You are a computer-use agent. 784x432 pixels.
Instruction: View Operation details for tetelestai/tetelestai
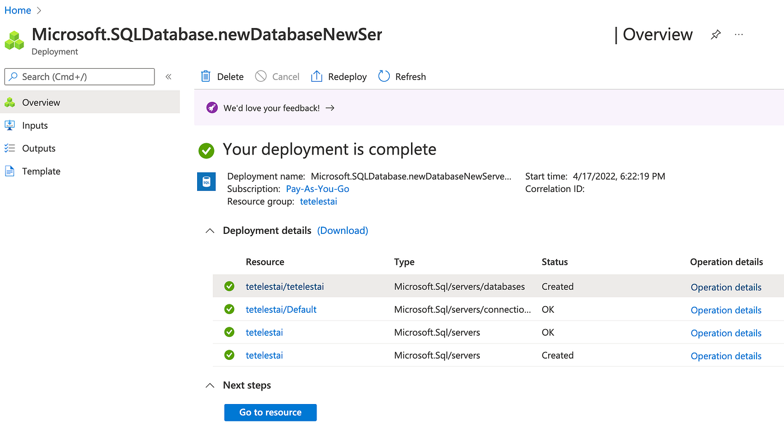726,287
